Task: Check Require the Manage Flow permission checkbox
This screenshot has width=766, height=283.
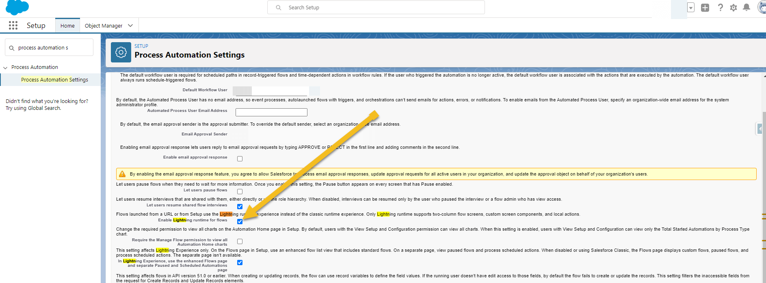Action: coord(240,241)
